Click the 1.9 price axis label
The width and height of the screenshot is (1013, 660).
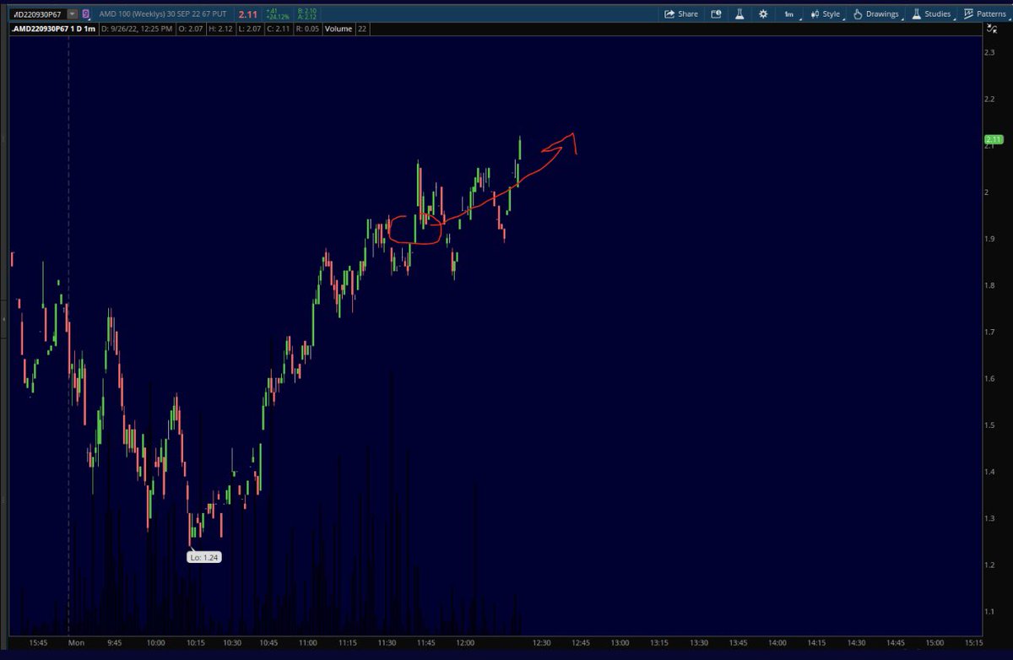(990, 239)
